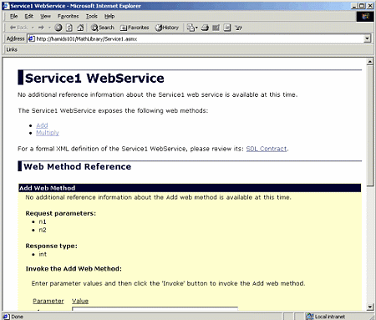376x320 pixels.
Task: Open the View menu
Action: click(45, 16)
